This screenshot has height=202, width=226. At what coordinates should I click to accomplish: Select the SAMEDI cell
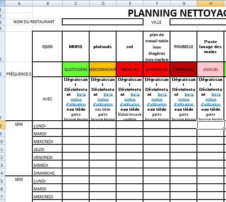47,164
